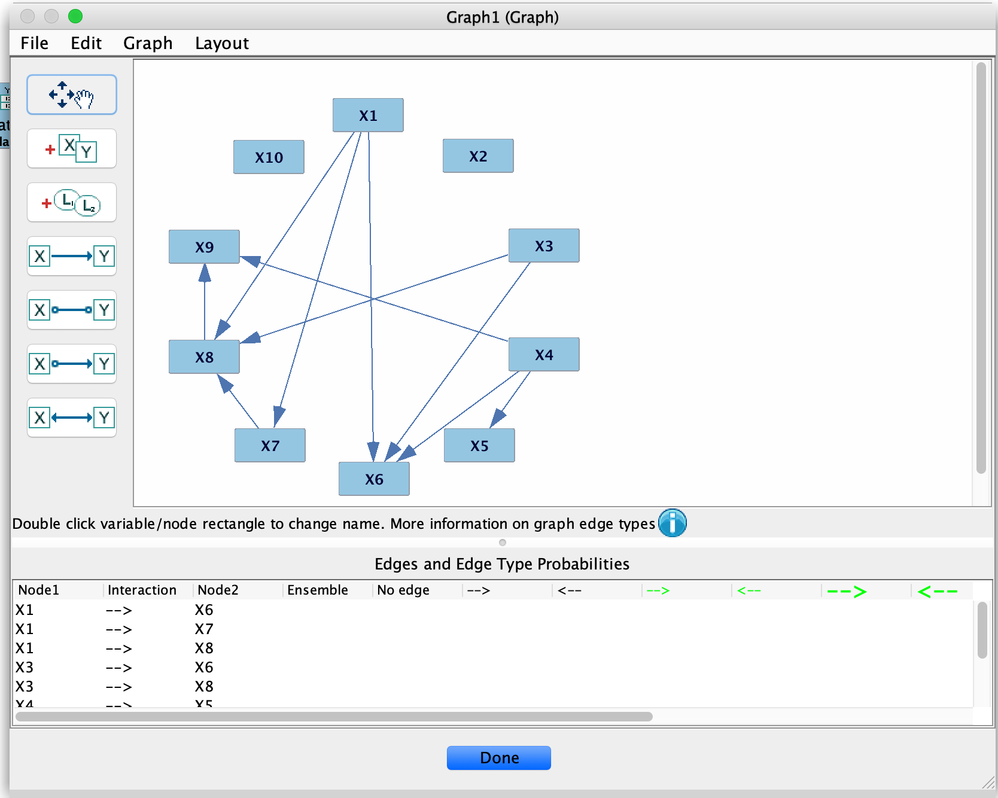998x798 pixels.
Task: Select the add variable node tool
Action: coord(71,148)
